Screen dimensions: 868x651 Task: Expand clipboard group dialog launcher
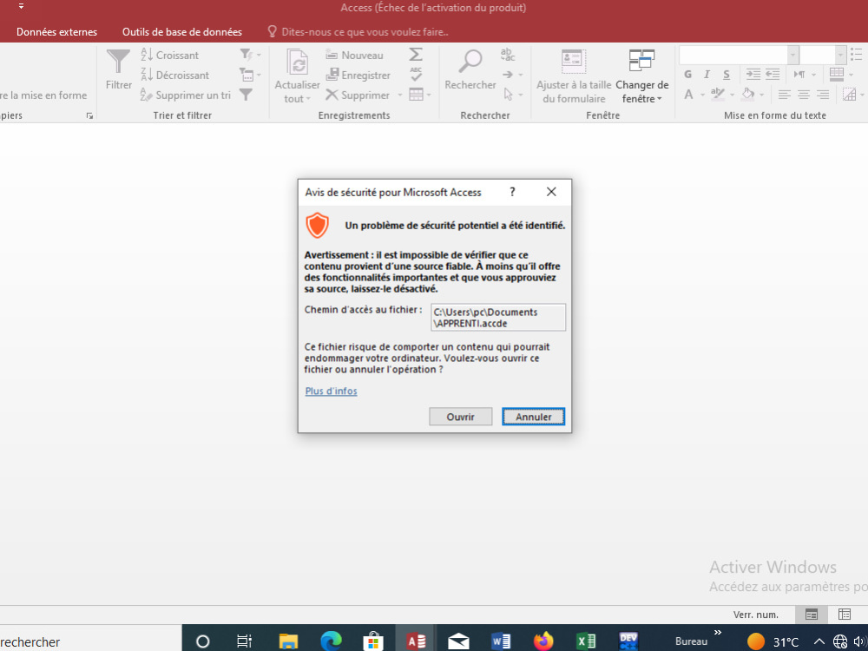[x=89, y=115]
